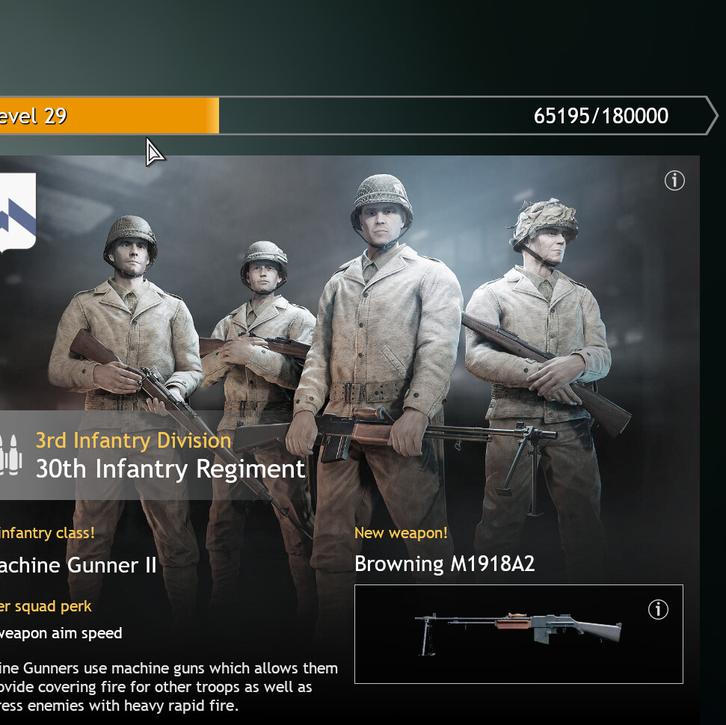The width and height of the screenshot is (726, 725).
Task: Click the Machine Gunners description paragraph
Action: click(168, 687)
